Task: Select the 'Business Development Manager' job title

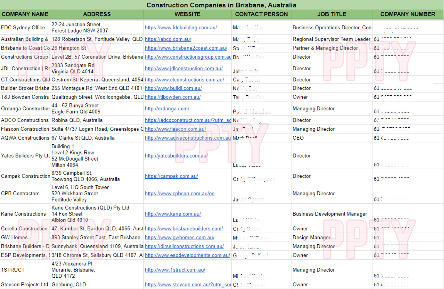Action: (x=332, y=214)
